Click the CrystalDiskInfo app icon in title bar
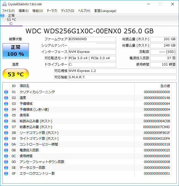The image size is (179, 186). 4,4
